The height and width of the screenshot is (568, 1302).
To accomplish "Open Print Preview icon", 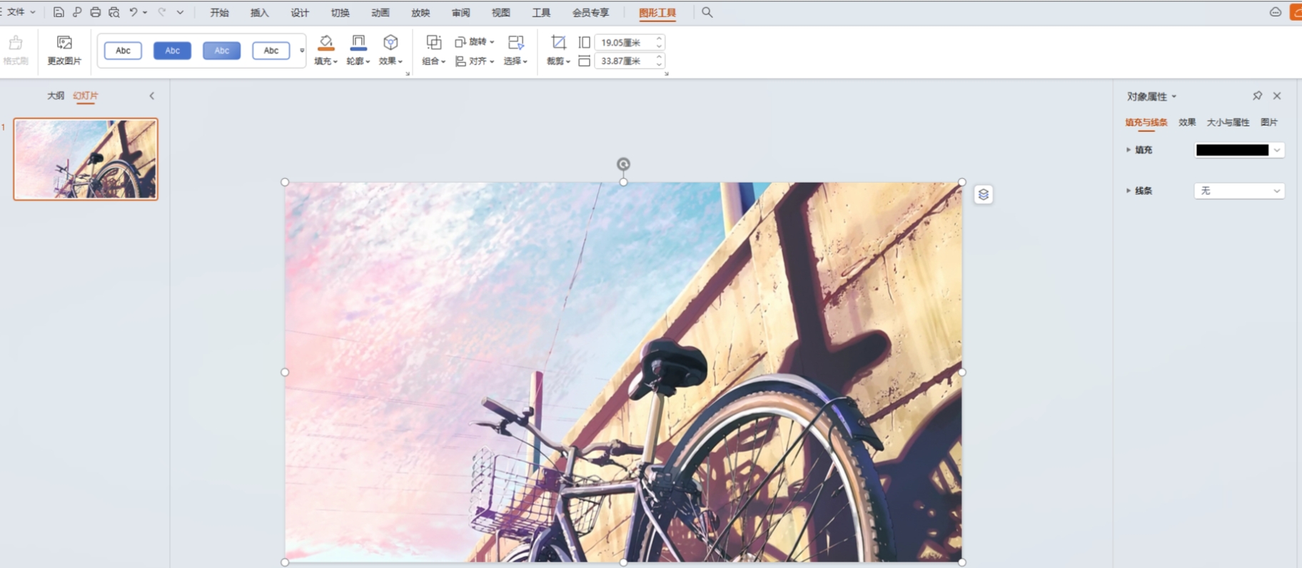I will click(x=114, y=12).
